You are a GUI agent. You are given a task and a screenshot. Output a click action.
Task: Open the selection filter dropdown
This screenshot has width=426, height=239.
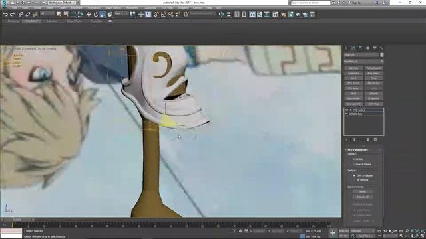click(47, 13)
